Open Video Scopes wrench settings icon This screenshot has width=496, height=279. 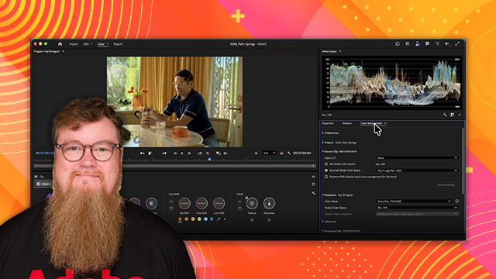[445, 115]
